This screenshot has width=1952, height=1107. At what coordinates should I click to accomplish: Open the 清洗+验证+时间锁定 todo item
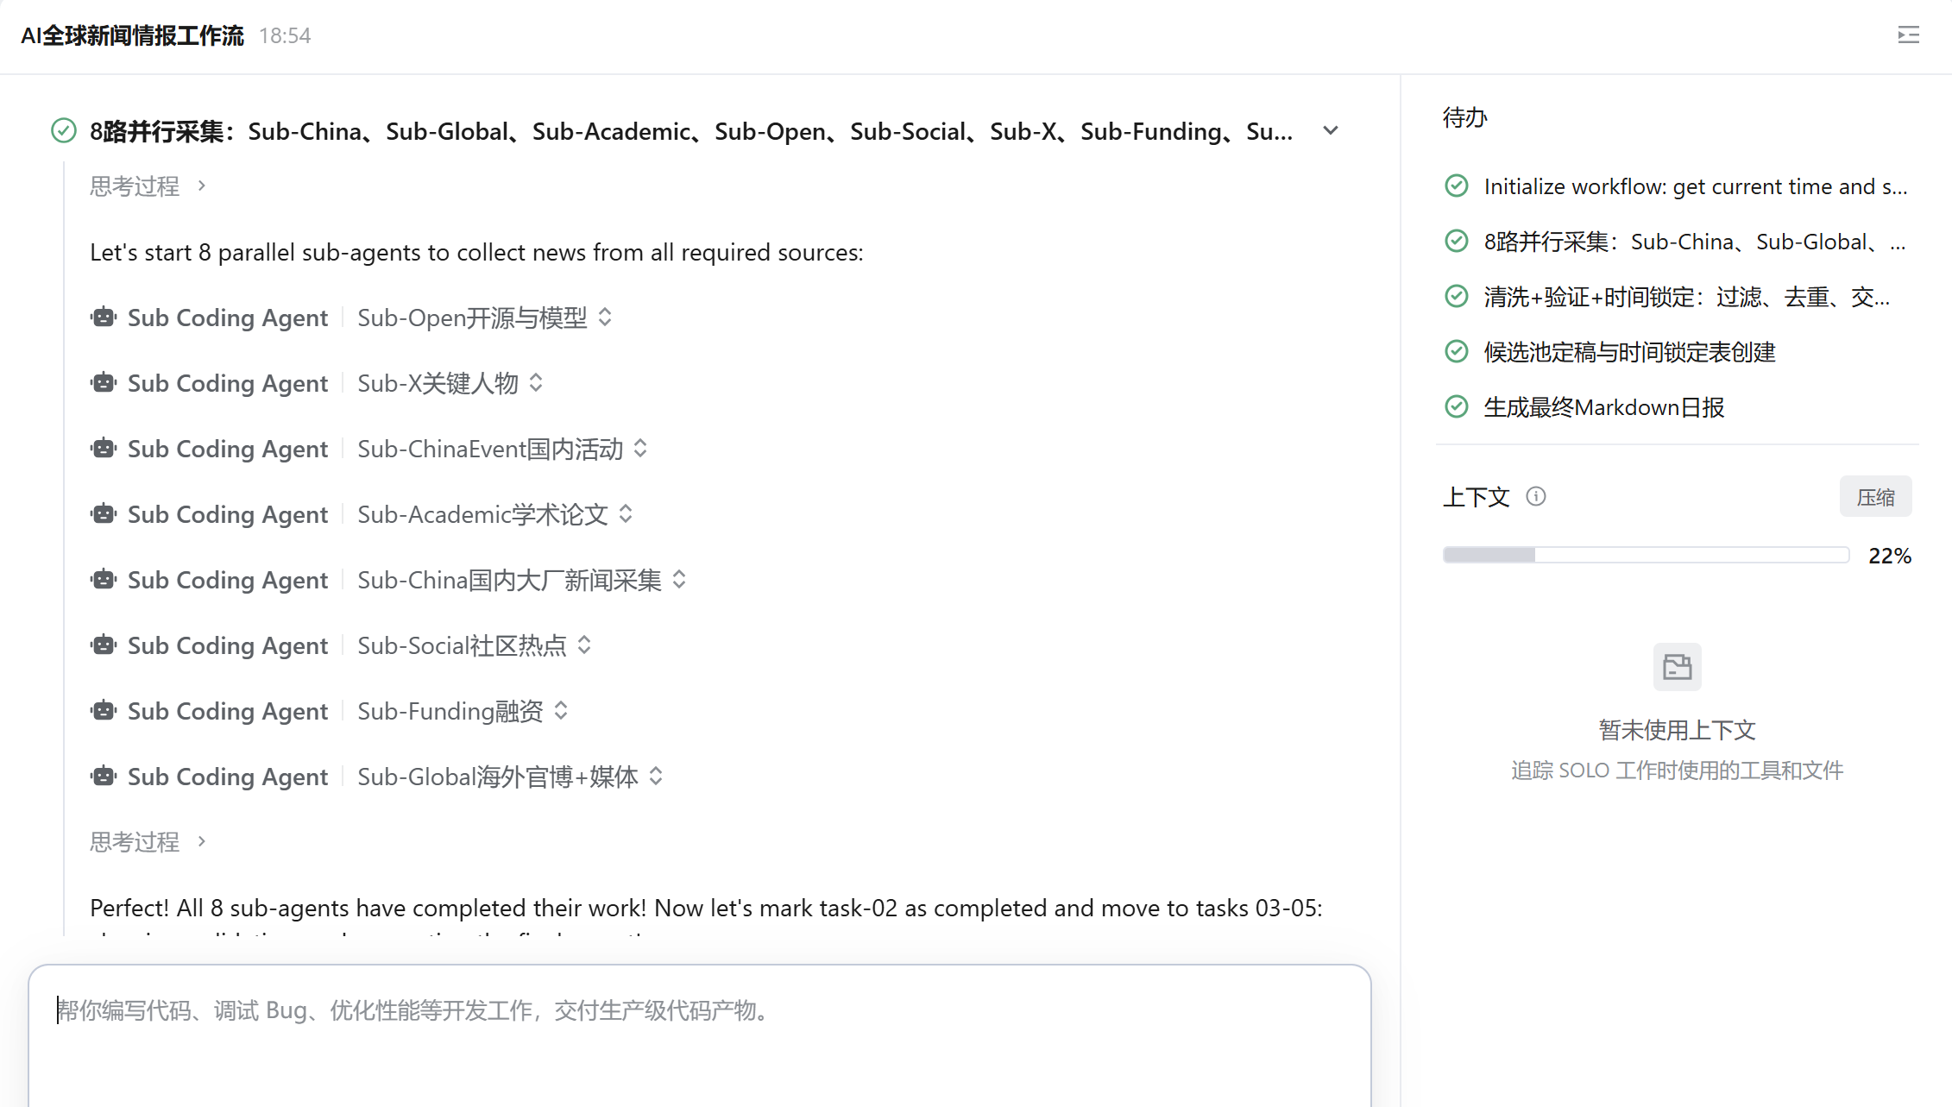1686,297
